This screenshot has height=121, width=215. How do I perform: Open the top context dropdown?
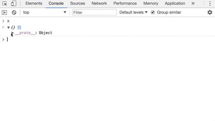45,12
